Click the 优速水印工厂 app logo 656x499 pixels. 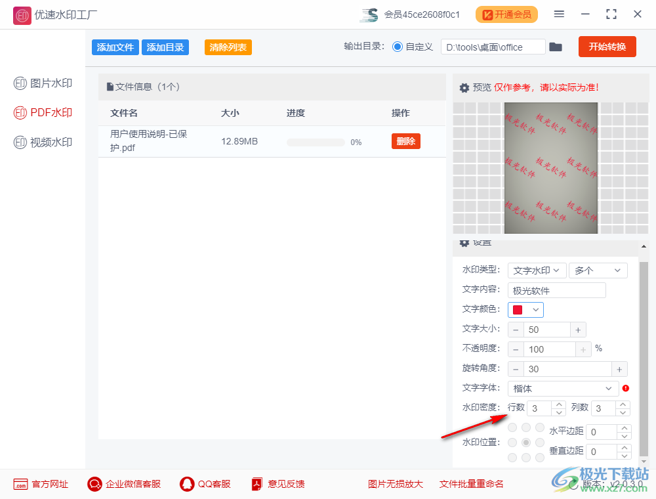22,14
